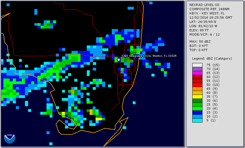Click the COMPOSITE REF. 248NM text
Image resolution: width=245 pixels, height=148 pixels.
point(209,9)
